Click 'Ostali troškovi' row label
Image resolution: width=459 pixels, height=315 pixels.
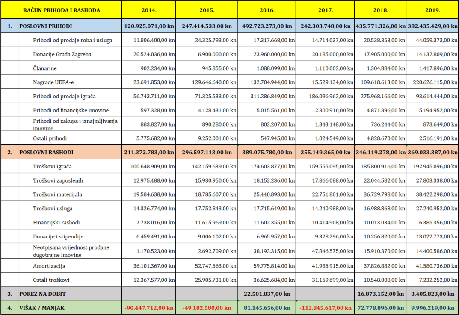tap(51, 280)
